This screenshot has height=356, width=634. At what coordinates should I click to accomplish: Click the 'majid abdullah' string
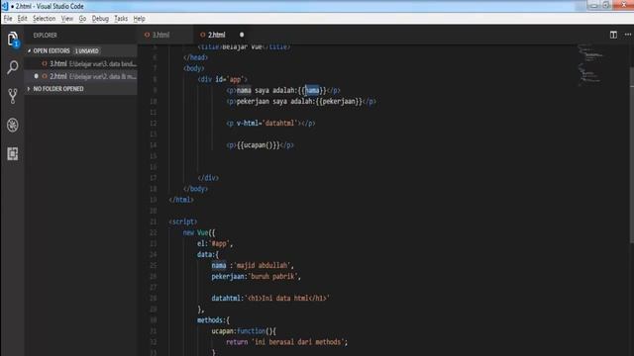262,265
